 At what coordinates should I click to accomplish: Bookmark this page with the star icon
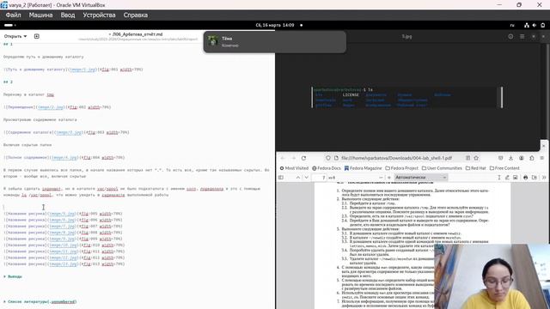476,158
